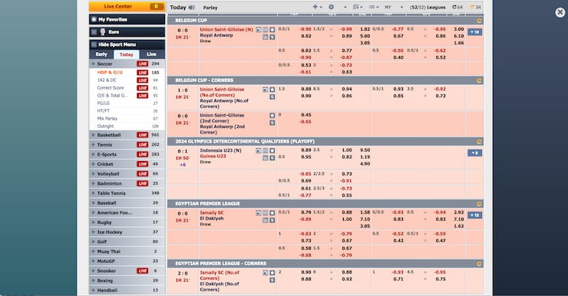568x296 pixels.
Task: Click the round clock icon in the toolbar
Action: [331, 7]
